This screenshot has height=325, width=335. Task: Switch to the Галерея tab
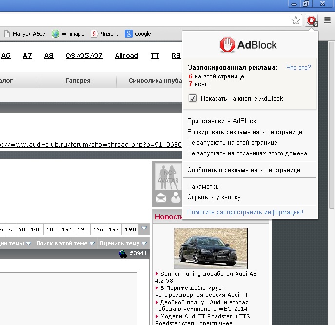78,80
